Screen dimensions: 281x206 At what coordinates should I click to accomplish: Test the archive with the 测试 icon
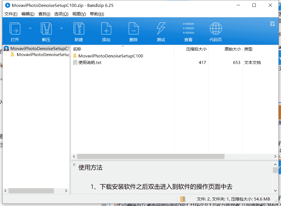point(161,32)
